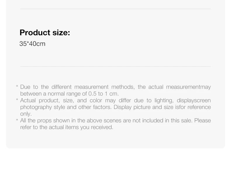Click the lone word "only."
This screenshot has height=178, width=231.
26,114
